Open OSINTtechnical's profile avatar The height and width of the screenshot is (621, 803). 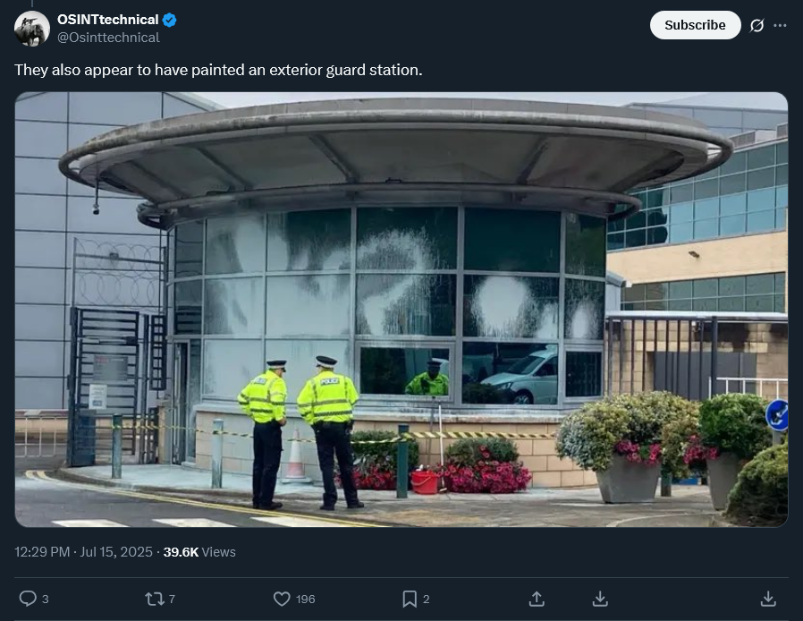32,29
